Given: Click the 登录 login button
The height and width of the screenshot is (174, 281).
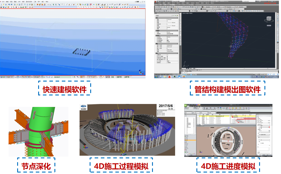Looking at the screenshot, I should (x=138, y=1).
